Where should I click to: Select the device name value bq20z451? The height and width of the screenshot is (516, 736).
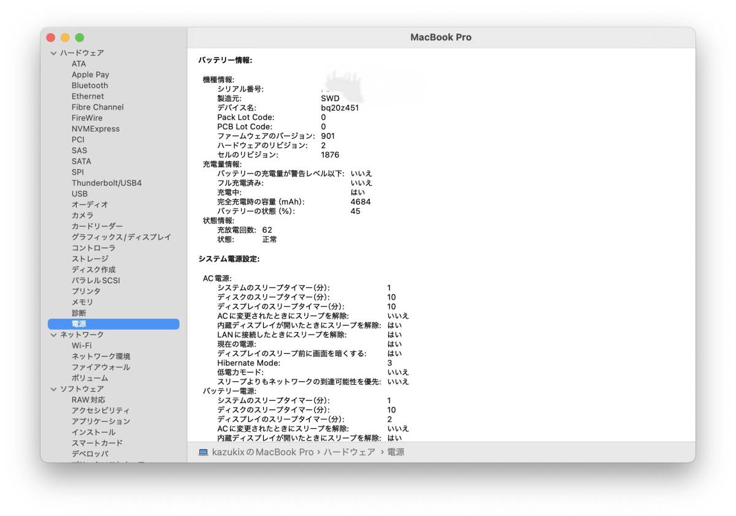coord(340,108)
